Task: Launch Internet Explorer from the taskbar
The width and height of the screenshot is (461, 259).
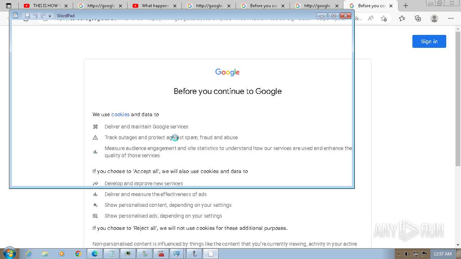Action: coord(28,254)
